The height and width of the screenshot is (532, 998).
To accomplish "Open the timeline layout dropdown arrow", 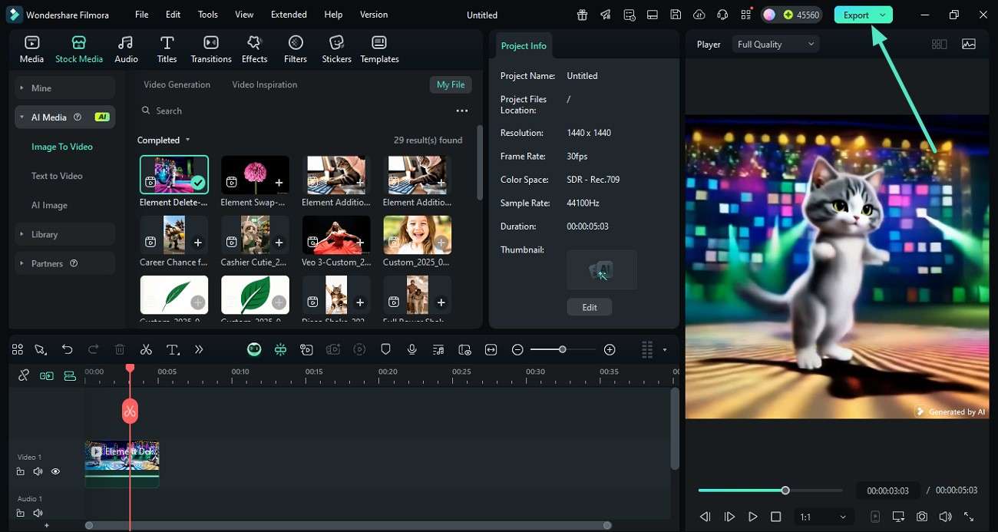I will (665, 350).
